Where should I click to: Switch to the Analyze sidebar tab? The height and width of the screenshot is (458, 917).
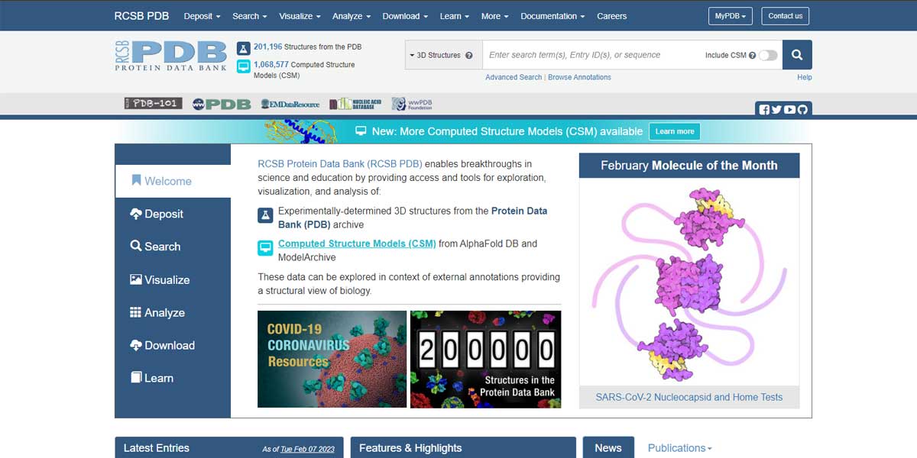click(x=172, y=313)
